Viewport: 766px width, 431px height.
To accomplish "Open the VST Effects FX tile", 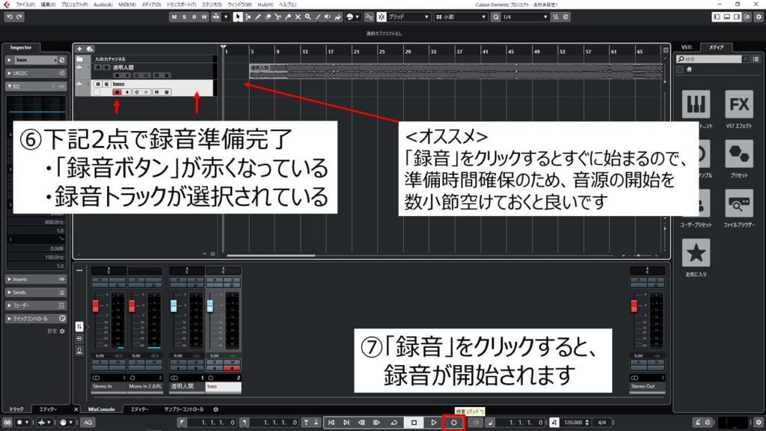I will click(x=738, y=105).
